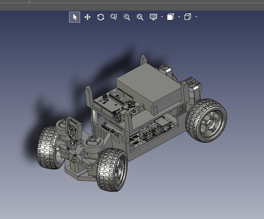Choose the Pan move tool
264x219 pixels.
88,17
